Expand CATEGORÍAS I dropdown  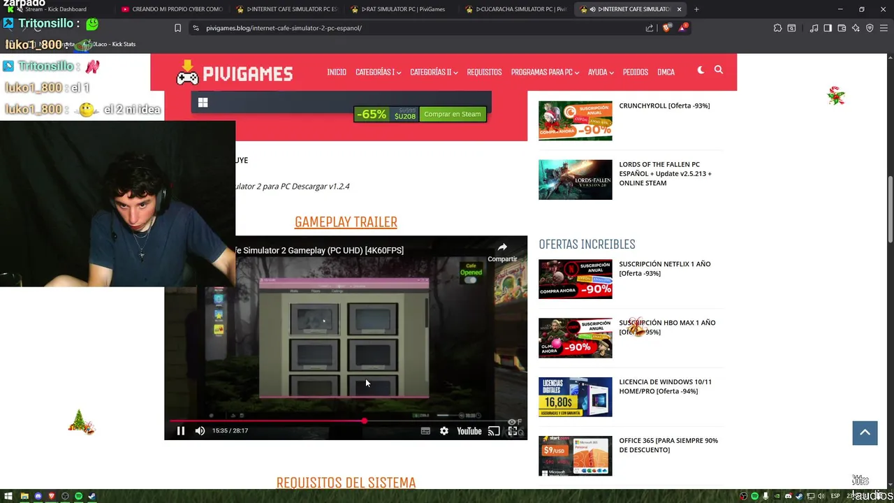[378, 72]
